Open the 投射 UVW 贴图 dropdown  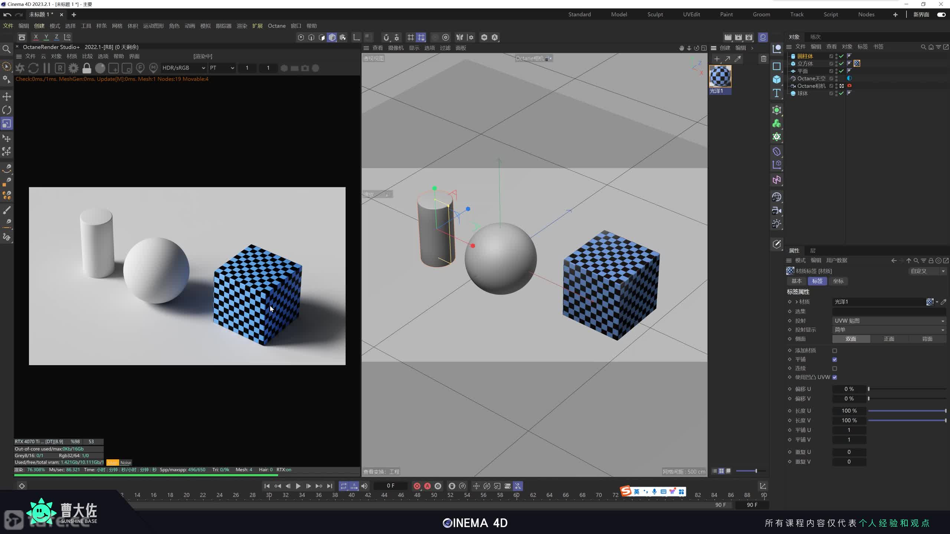point(889,321)
